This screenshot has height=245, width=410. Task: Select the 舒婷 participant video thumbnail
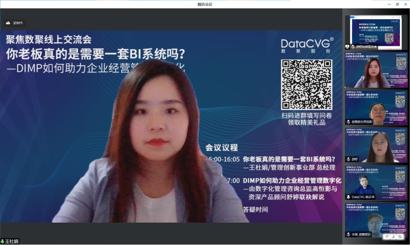376,145
